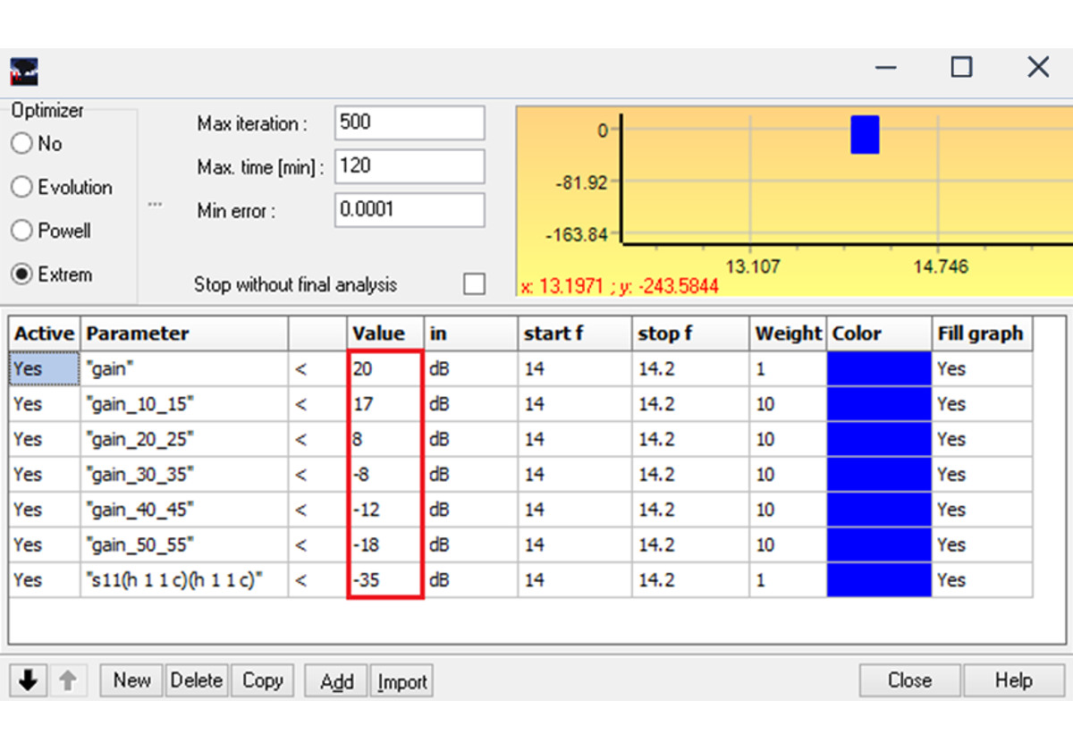Open Help for the optimizer dialog
The image size is (1073, 751).
point(1014,680)
